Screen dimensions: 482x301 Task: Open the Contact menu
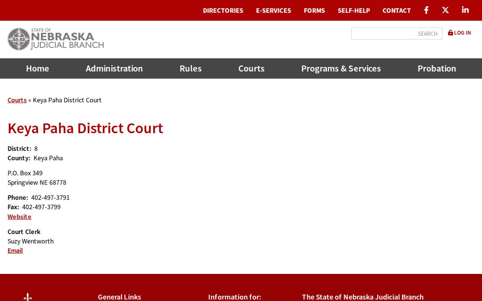[397, 11]
